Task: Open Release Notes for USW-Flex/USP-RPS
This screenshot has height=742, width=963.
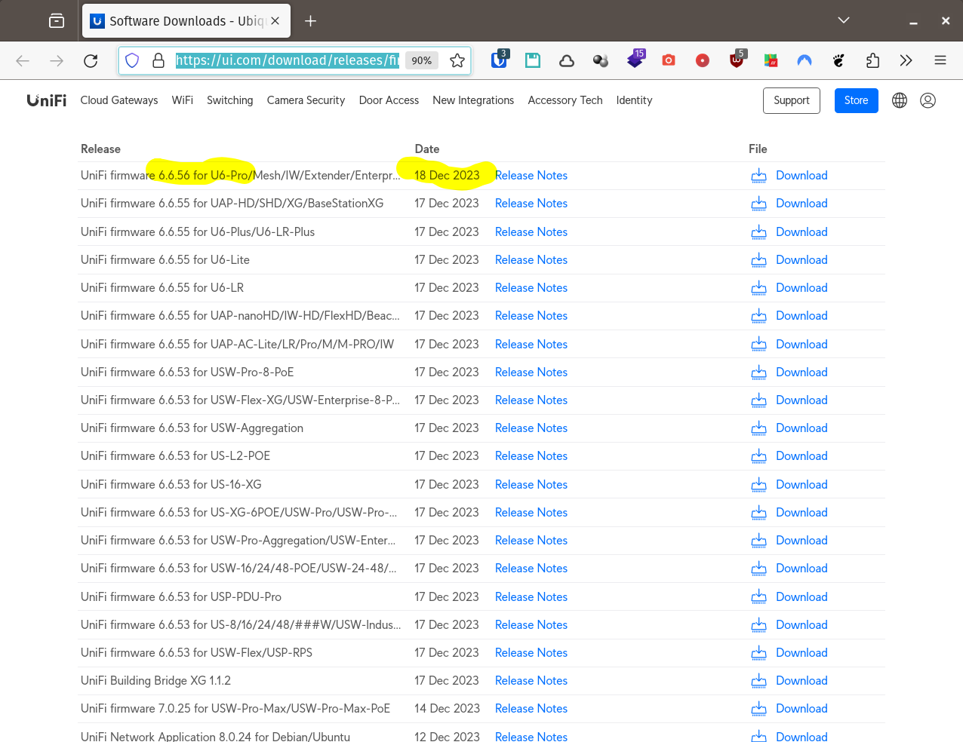Action: tap(531, 653)
